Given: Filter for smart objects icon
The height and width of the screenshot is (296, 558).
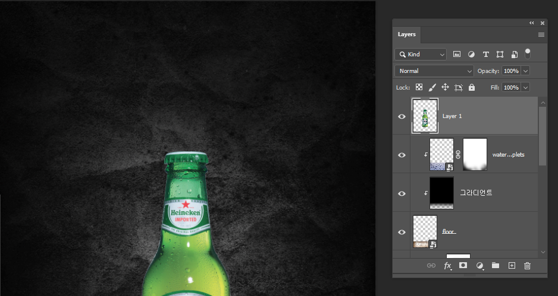Looking at the screenshot, I should pos(515,55).
